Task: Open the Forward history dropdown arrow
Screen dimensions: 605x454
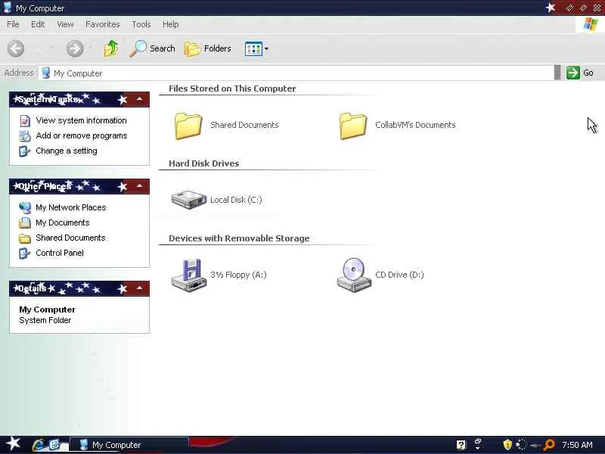Action: click(x=91, y=48)
